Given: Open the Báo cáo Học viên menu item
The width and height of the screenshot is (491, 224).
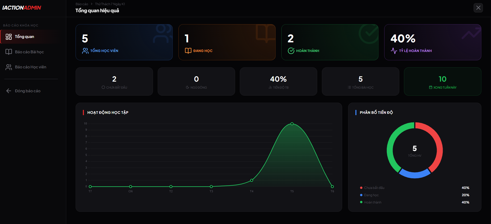Looking at the screenshot, I should coord(30,67).
